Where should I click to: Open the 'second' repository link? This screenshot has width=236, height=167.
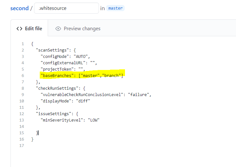tap(19, 8)
